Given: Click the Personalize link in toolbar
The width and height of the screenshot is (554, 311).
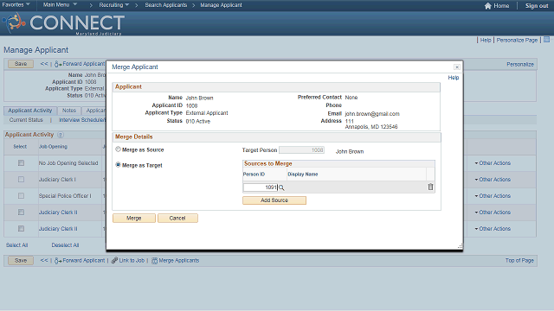Looking at the screenshot, I should (520, 64).
